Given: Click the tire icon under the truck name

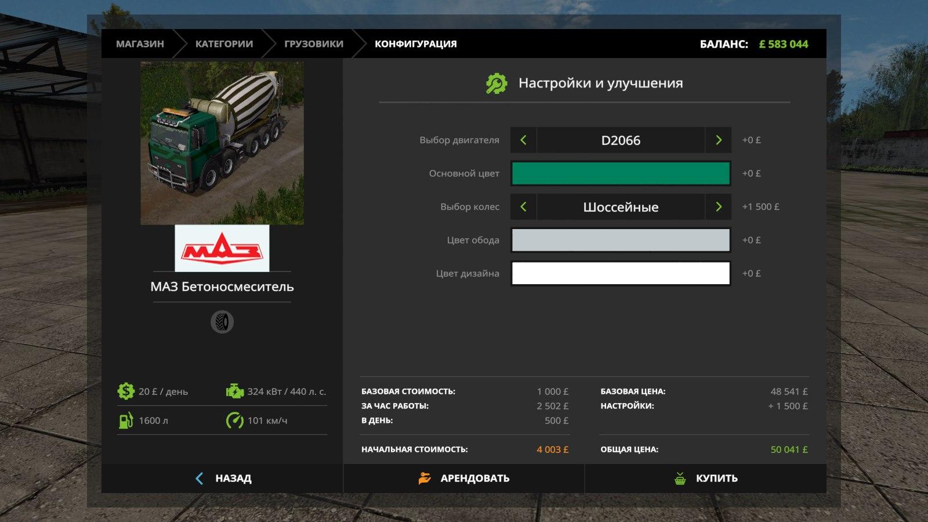Looking at the screenshot, I should coord(222,322).
